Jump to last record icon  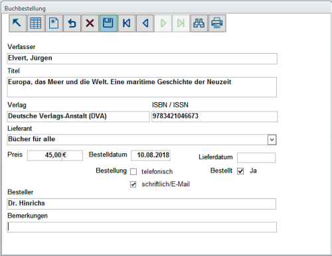click(181, 23)
